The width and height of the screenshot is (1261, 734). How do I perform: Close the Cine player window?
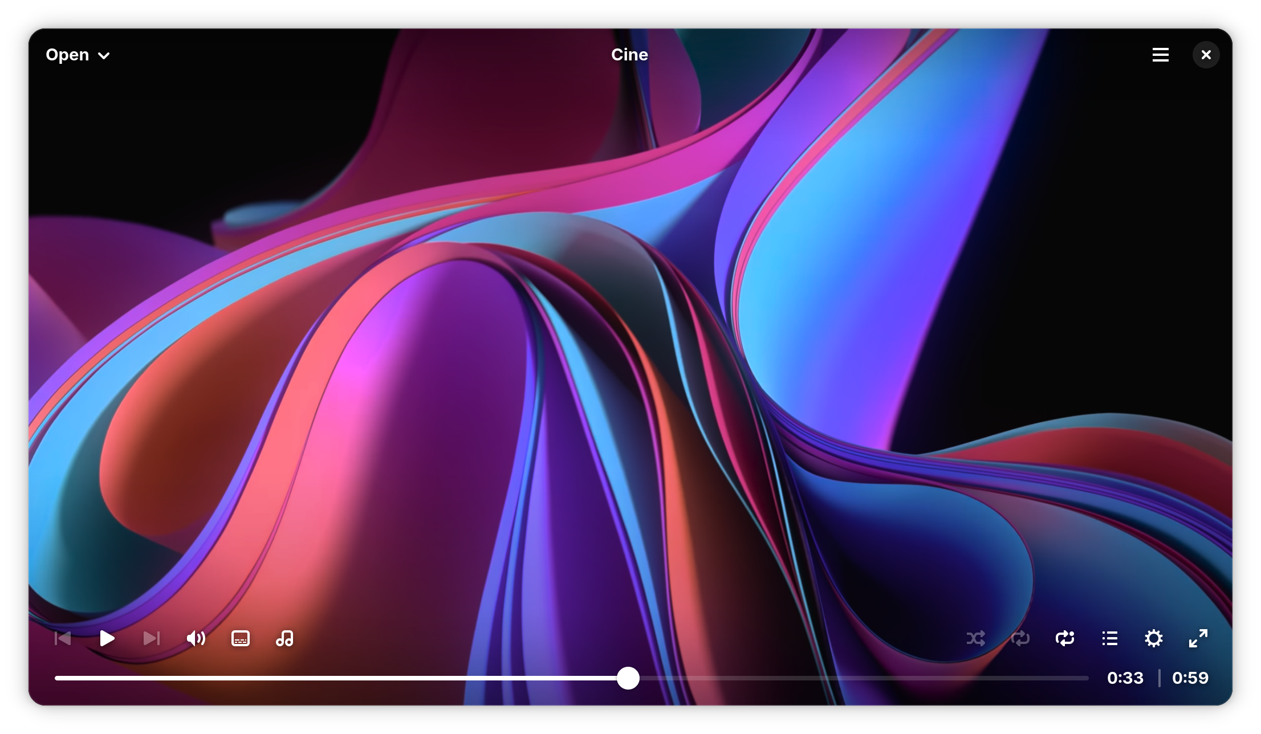pos(1206,55)
